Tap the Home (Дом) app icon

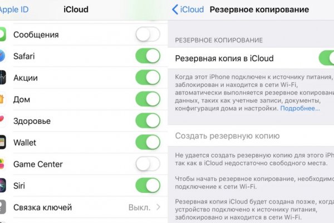(2, 99)
